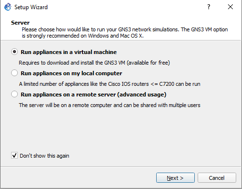Cancel the Setup Wizard
242x189 pixels.
coord(217,178)
